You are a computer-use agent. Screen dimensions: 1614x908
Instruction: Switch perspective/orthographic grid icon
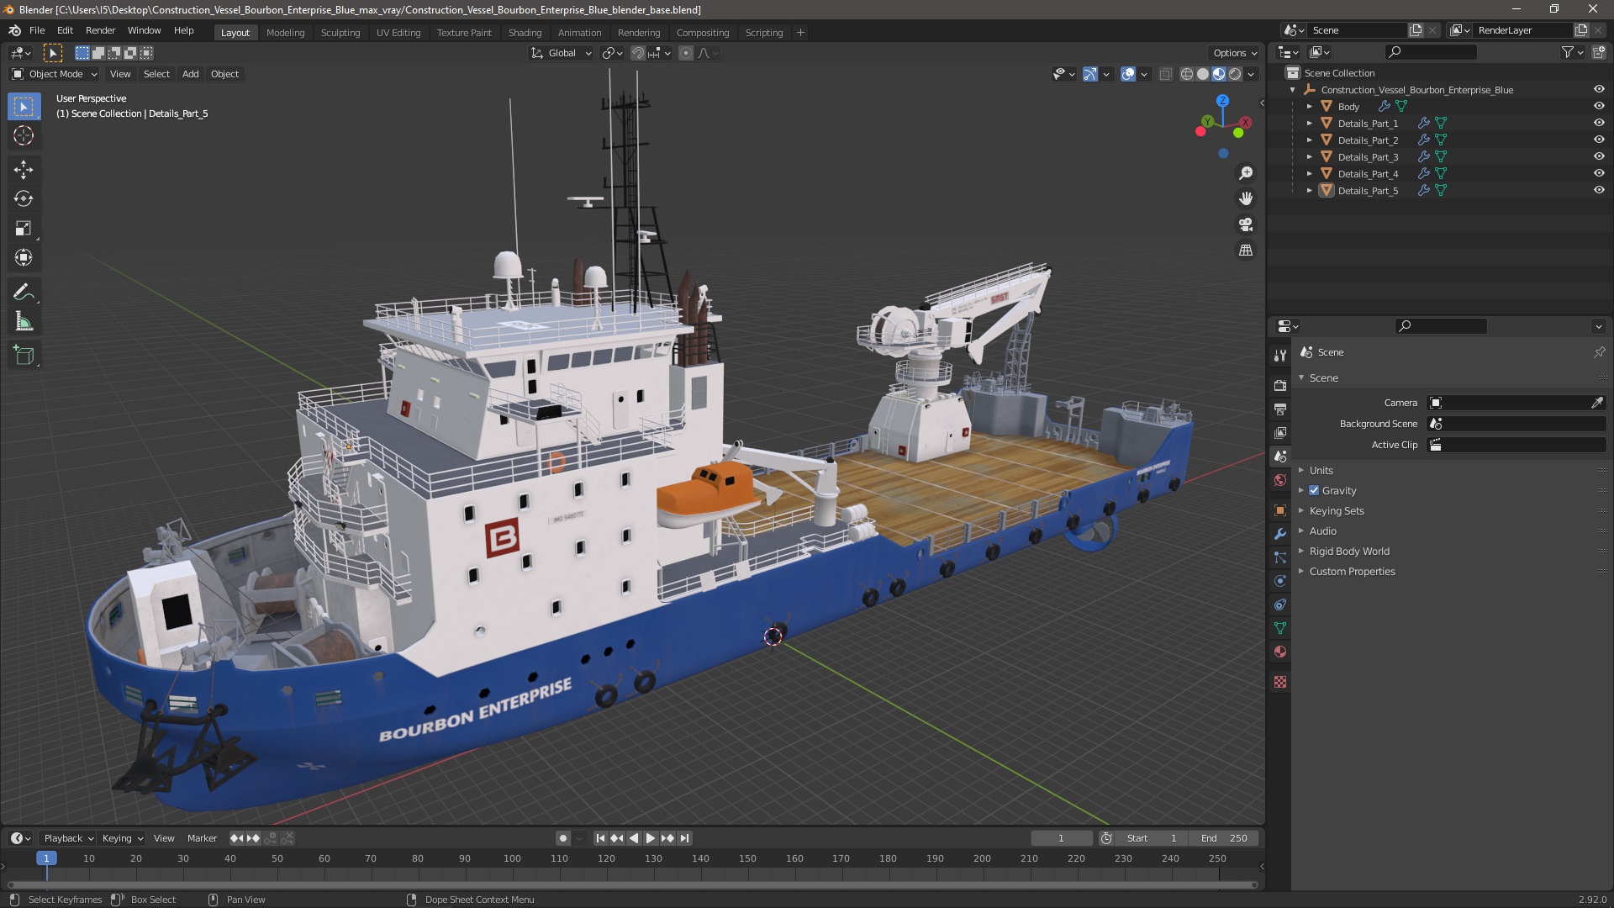pos(1246,251)
